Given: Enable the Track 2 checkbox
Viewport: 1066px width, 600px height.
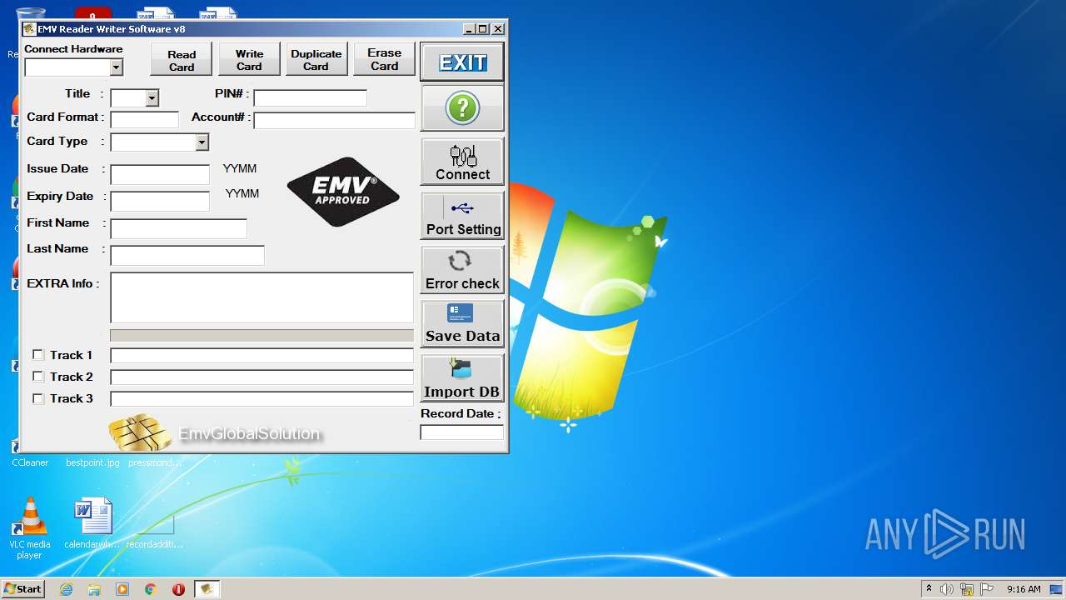Looking at the screenshot, I should (x=38, y=377).
